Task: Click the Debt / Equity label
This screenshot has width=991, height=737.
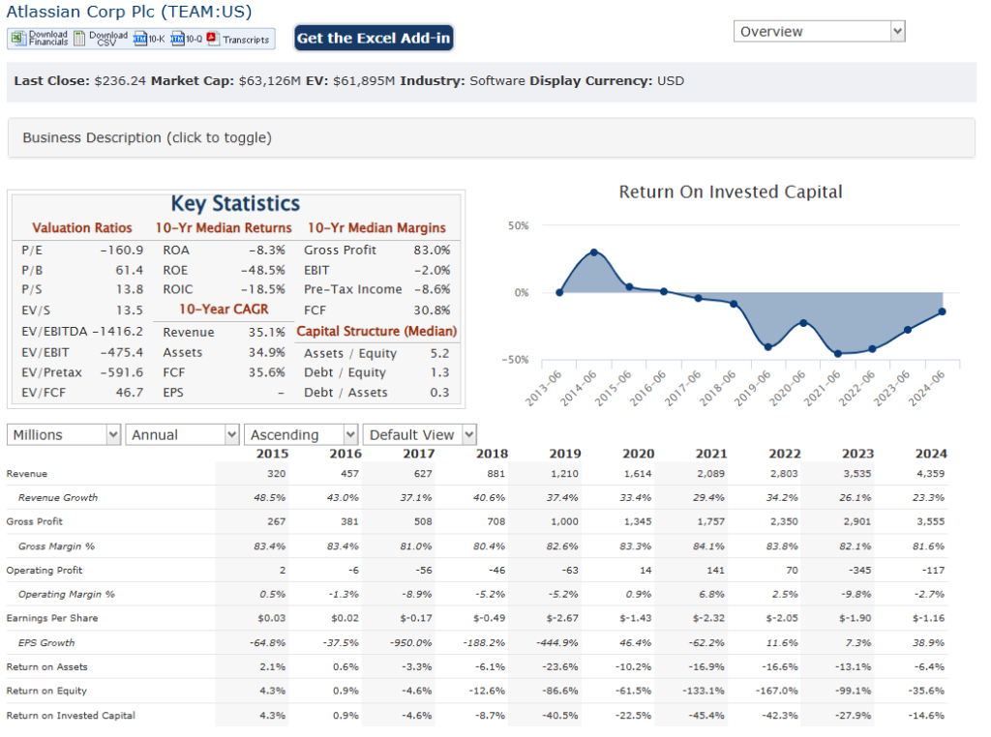Action: pos(345,372)
